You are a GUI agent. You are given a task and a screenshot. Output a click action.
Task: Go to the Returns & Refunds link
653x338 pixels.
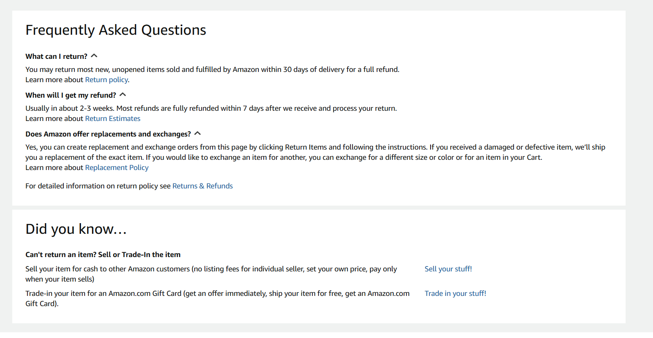pos(202,186)
